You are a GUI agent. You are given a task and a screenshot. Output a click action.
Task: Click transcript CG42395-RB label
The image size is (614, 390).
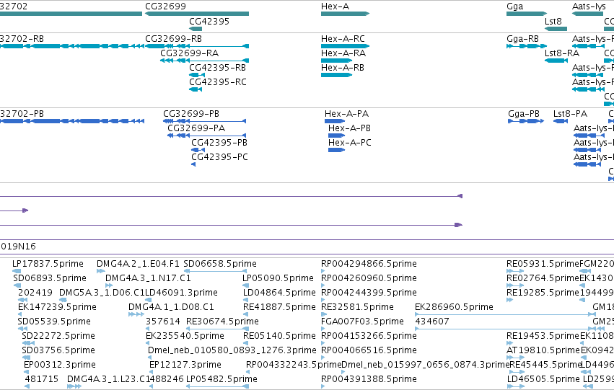point(217,68)
